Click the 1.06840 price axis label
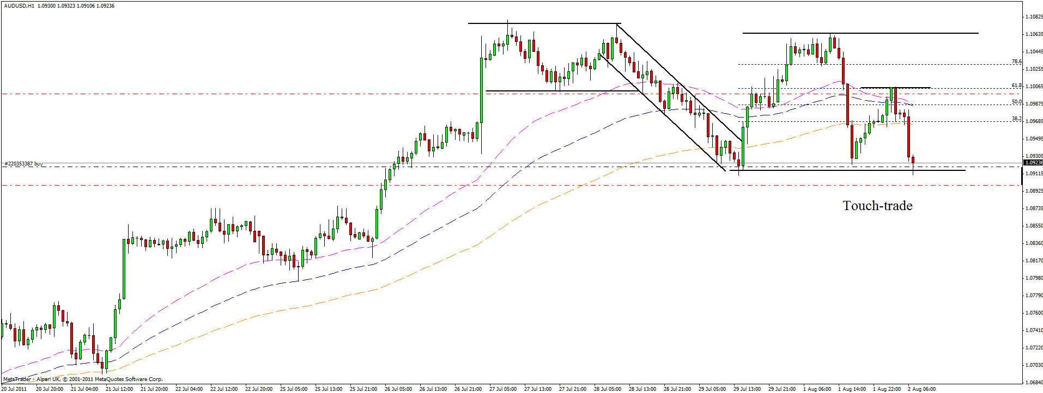 [x=1034, y=382]
